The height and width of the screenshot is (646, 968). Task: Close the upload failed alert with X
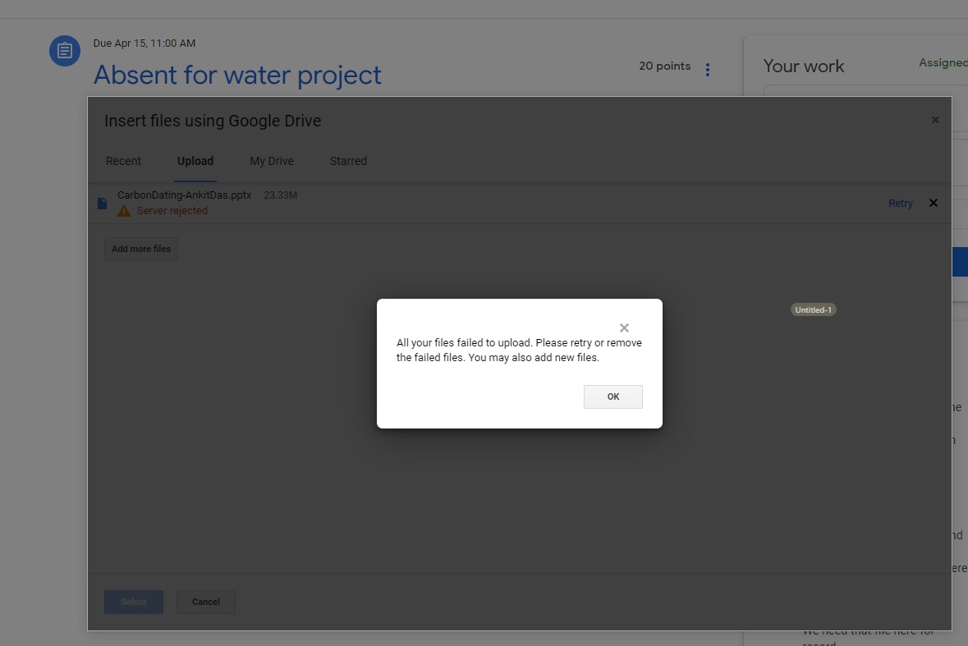point(624,328)
